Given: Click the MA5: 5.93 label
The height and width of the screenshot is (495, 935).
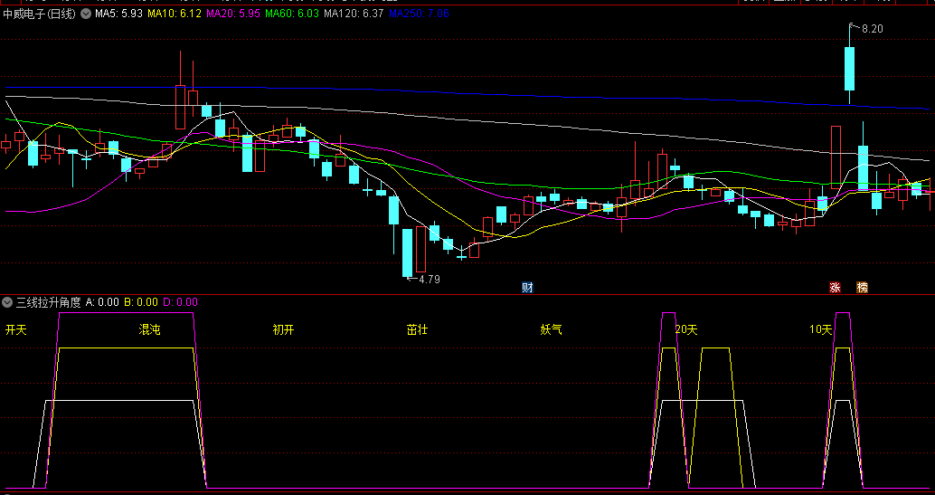Looking at the screenshot, I should pyautogui.click(x=118, y=14).
